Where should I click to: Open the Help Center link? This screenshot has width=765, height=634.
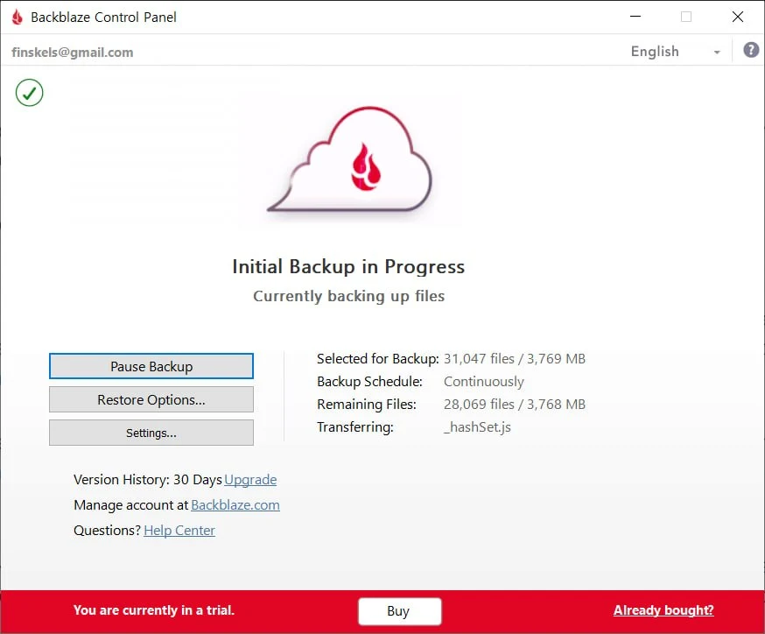coord(179,531)
